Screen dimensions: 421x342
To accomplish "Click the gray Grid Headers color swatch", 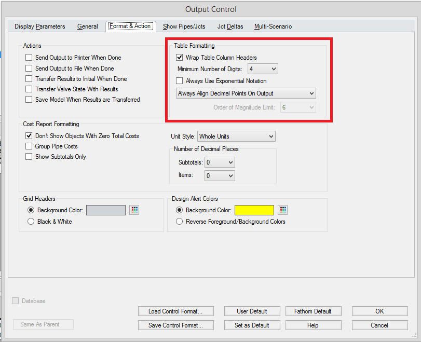I will click(x=106, y=210).
